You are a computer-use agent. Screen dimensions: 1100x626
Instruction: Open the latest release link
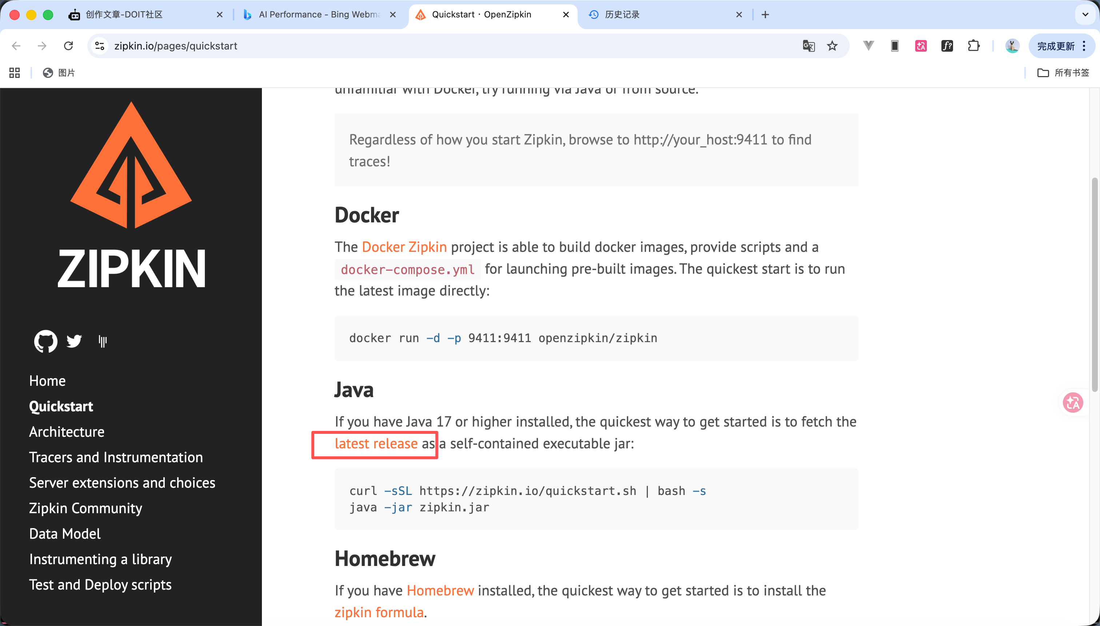coord(376,444)
